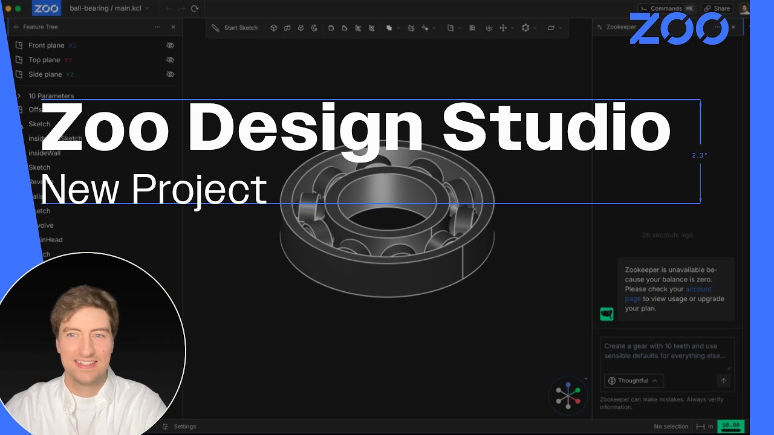Select the Revolve tool icon in toolbar
774x435 pixels.
(x=314, y=28)
